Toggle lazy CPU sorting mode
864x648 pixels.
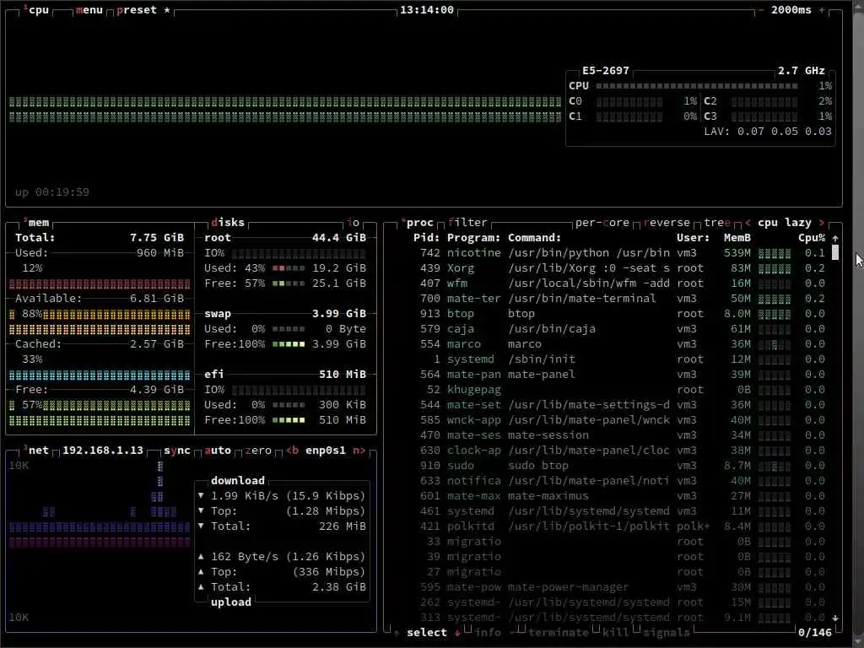pos(798,223)
